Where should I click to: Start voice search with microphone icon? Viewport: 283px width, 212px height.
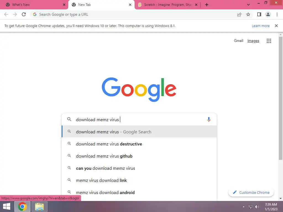(x=209, y=119)
